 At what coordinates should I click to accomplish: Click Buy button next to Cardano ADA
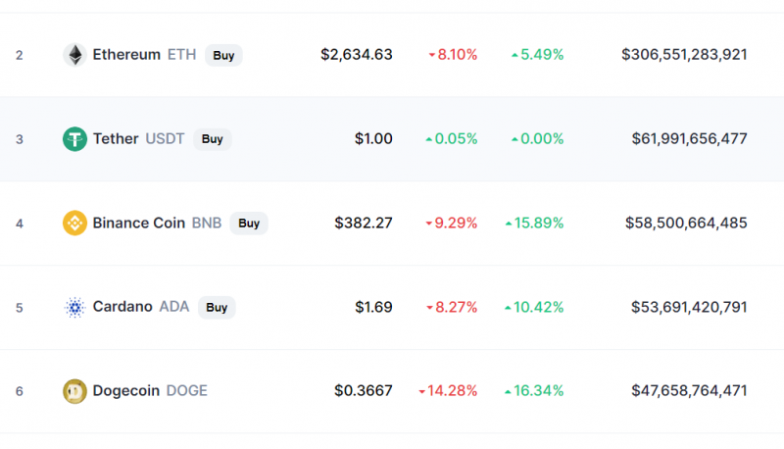click(x=217, y=307)
